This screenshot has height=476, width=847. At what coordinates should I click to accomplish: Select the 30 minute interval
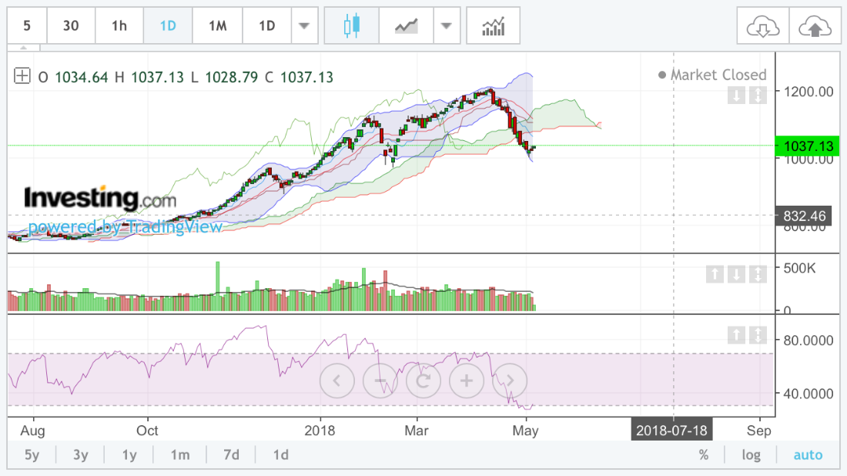tap(71, 25)
